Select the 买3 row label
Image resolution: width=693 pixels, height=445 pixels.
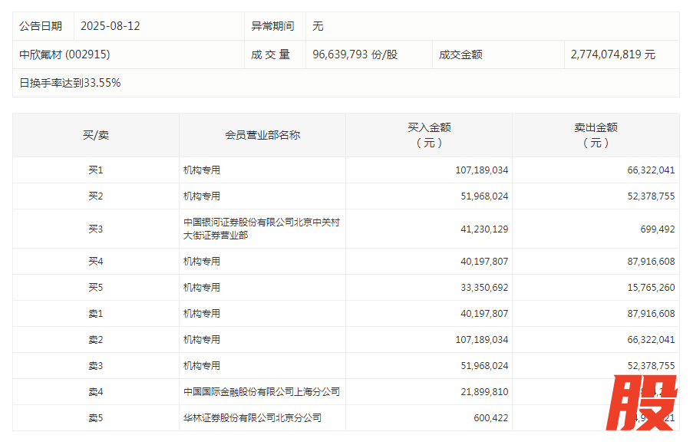click(x=96, y=229)
